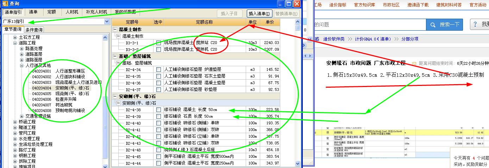Select 040204004 安砌侧(平、缘)石 item

point(61,88)
